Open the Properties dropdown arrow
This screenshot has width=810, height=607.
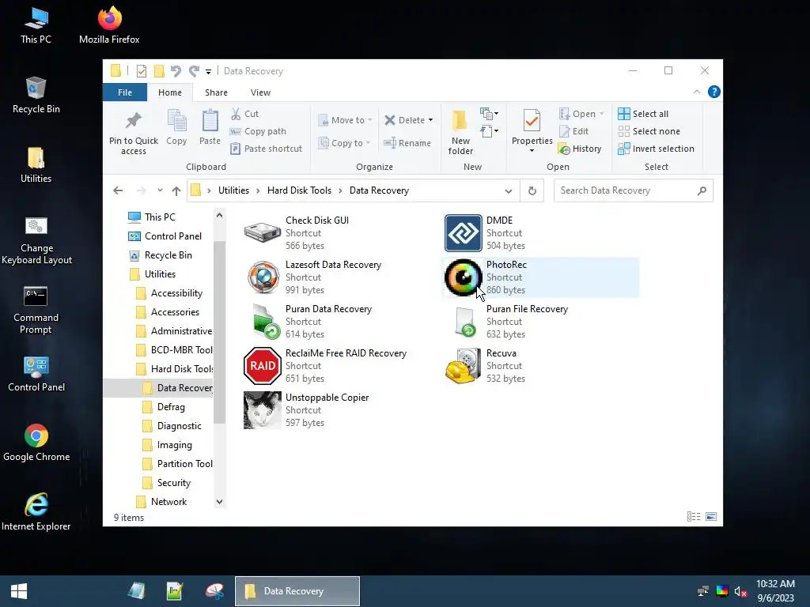pos(532,151)
